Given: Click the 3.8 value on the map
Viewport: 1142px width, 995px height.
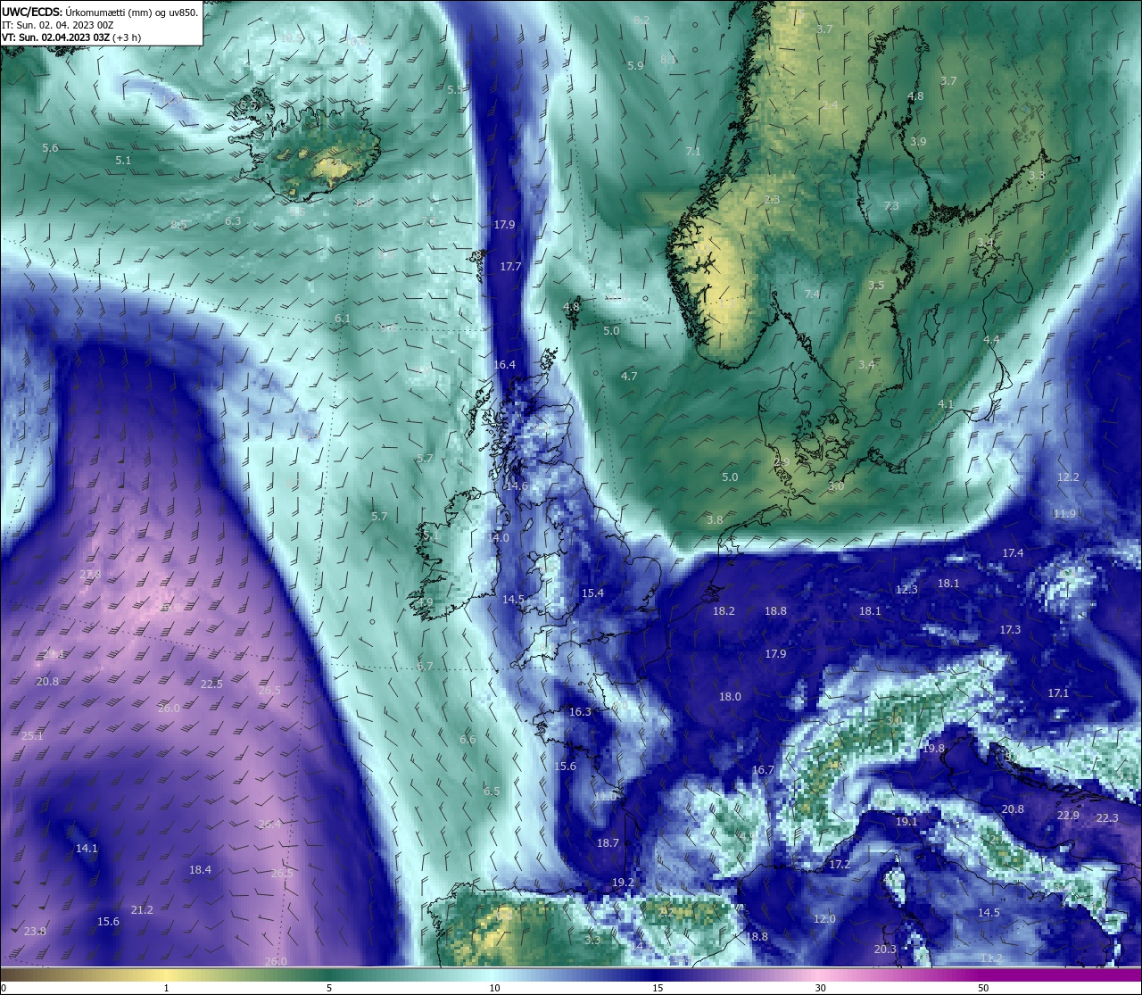Looking at the screenshot, I should (x=715, y=519).
